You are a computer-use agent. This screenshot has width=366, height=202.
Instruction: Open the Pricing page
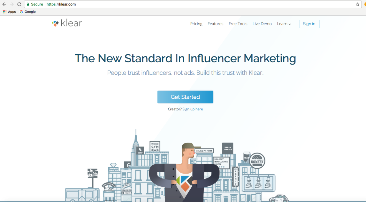[196, 24]
